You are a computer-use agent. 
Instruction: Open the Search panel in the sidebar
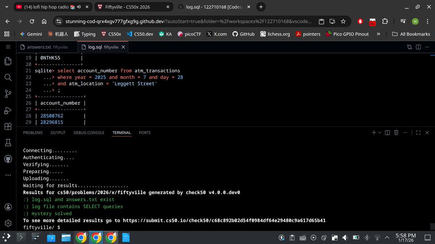point(8,77)
